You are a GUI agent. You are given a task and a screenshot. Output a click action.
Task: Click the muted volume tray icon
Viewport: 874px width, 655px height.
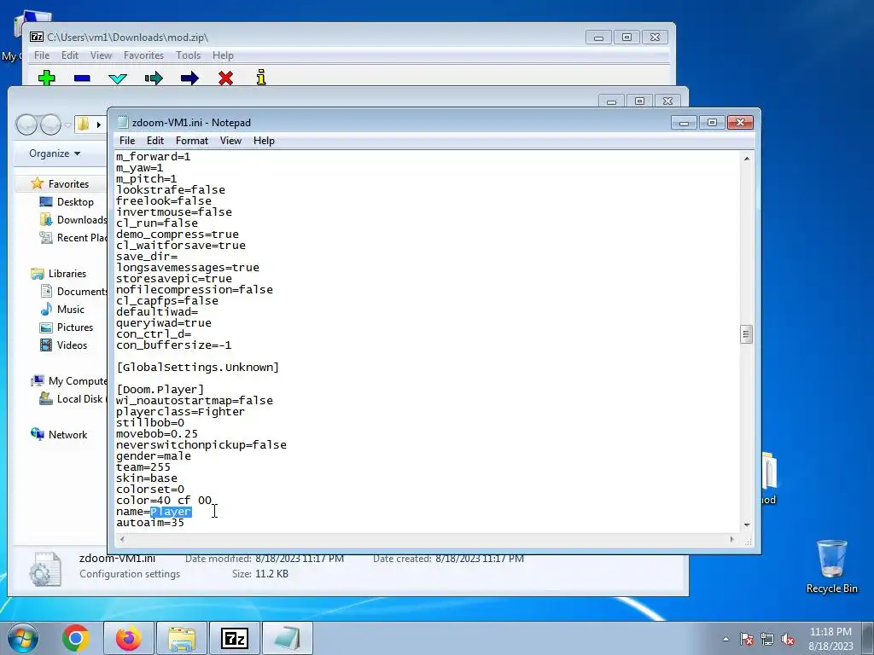[x=788, y=639]
